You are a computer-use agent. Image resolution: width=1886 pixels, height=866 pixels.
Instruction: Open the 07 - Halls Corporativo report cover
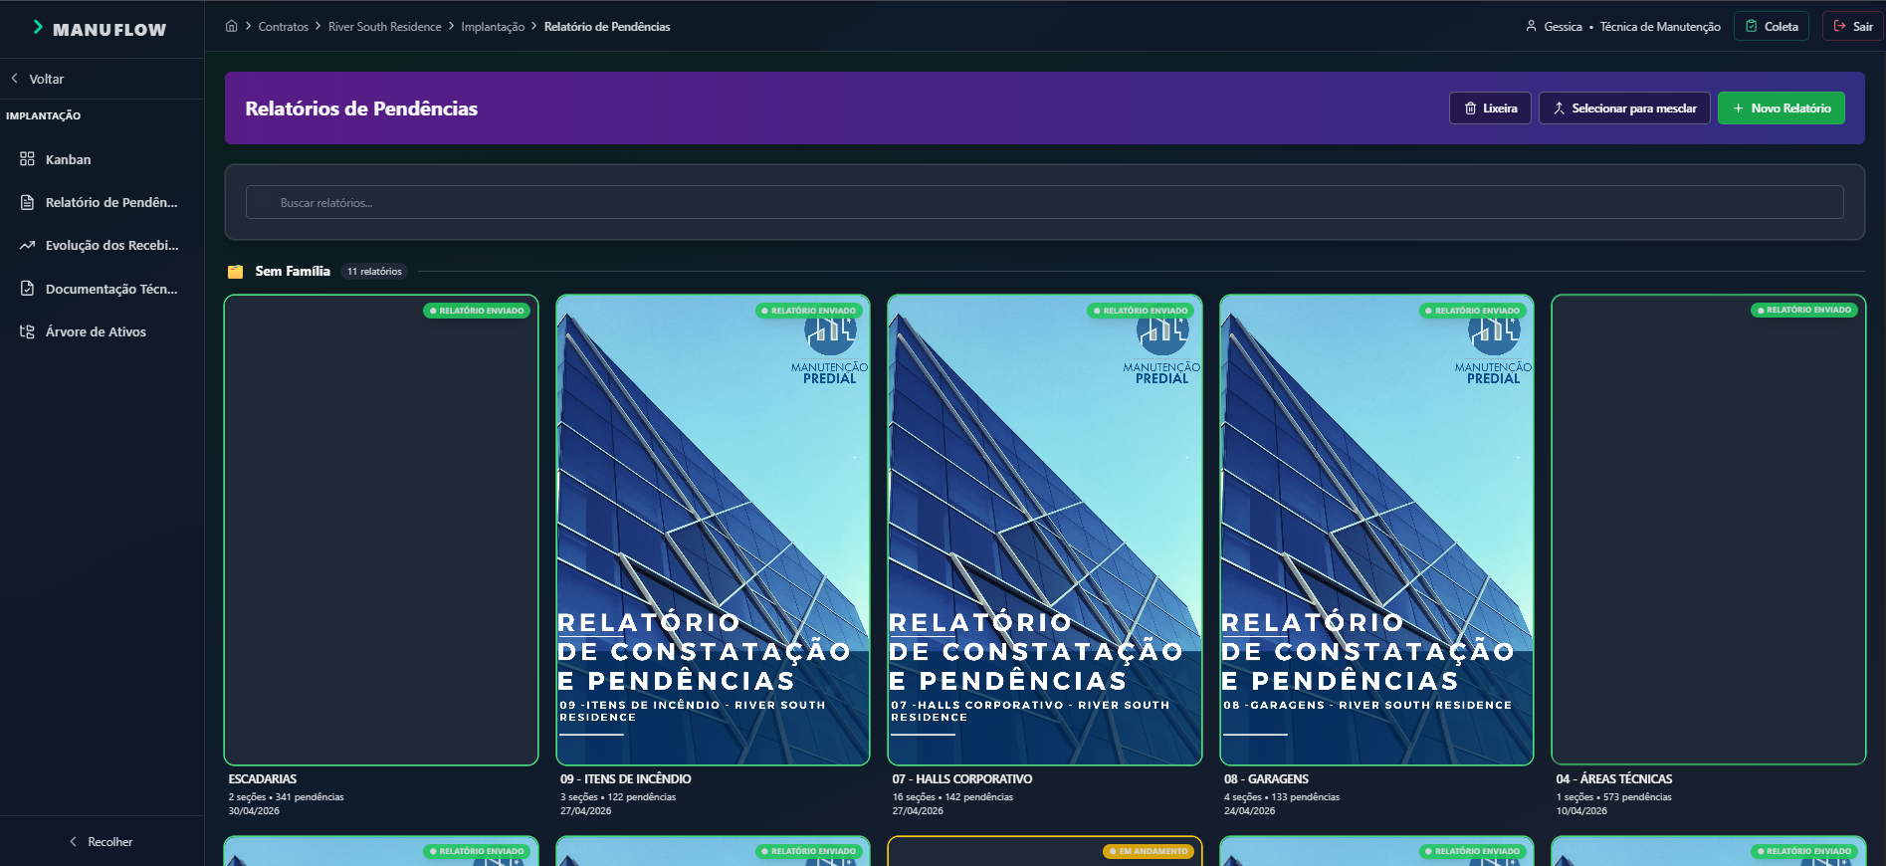click(1045, 530)
